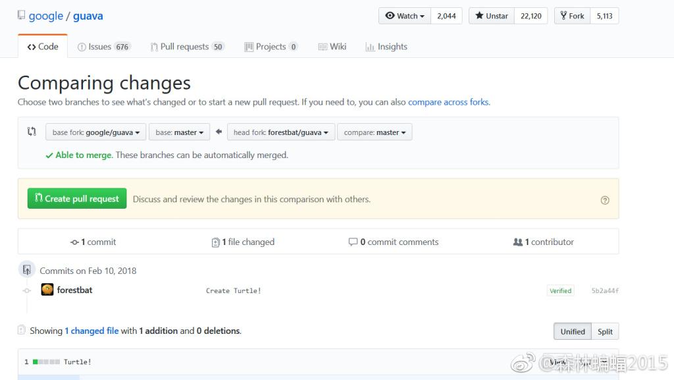
Task: Open the Issues tab
Action: pyautogui.click(x=104, y=47)
